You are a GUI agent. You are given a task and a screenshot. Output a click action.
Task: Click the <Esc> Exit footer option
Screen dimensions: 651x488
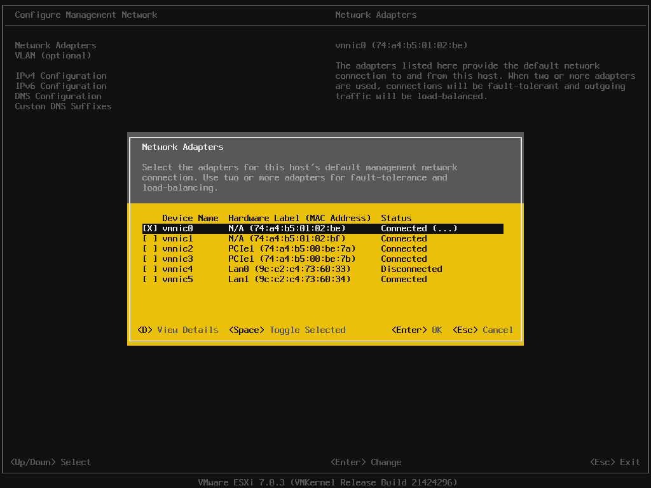click(x=615, y=462)
